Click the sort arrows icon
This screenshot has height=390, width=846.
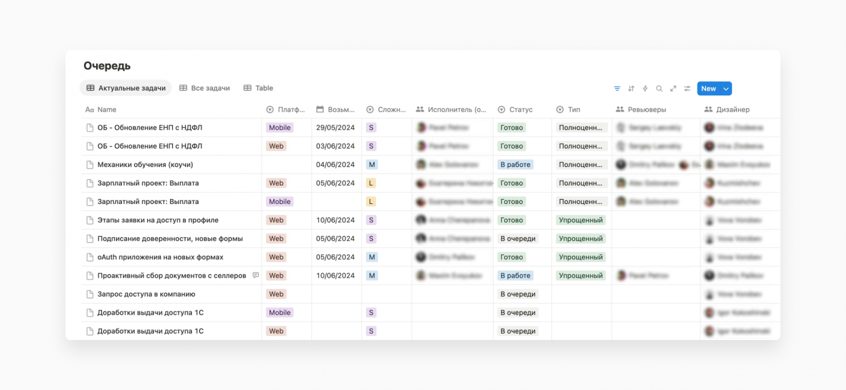(631, 88)
